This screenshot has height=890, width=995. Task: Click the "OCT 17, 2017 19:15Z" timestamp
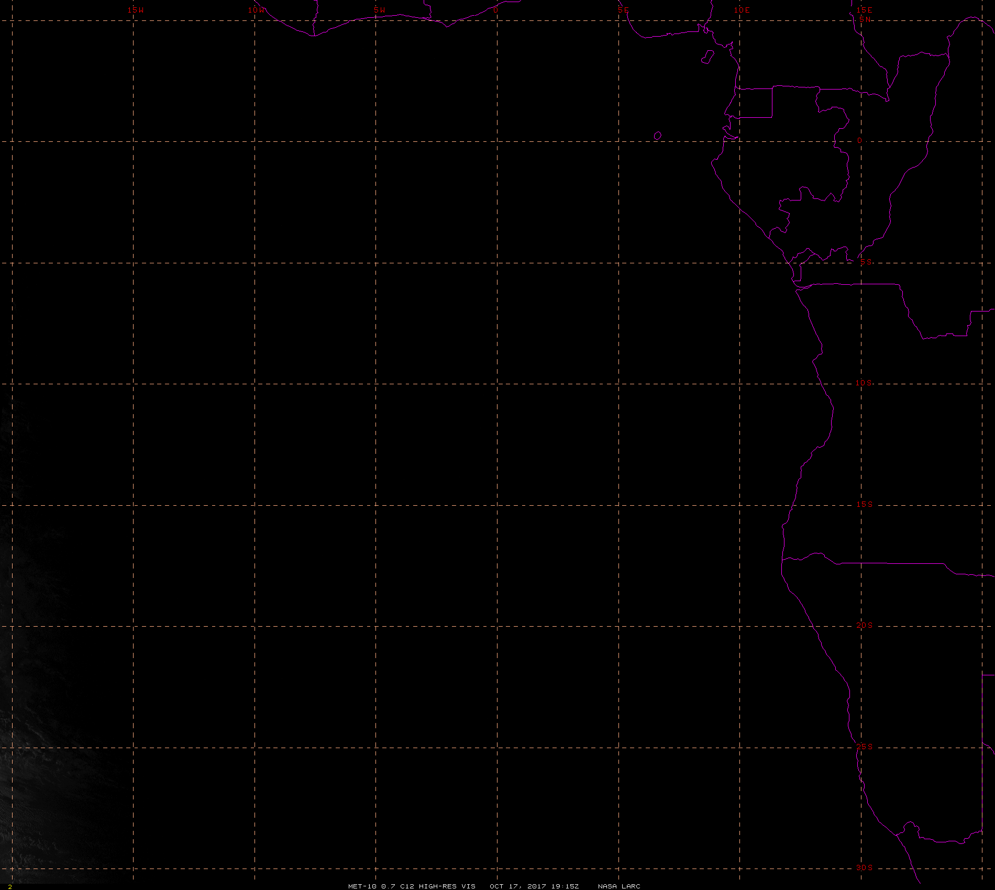pos(534,886)
